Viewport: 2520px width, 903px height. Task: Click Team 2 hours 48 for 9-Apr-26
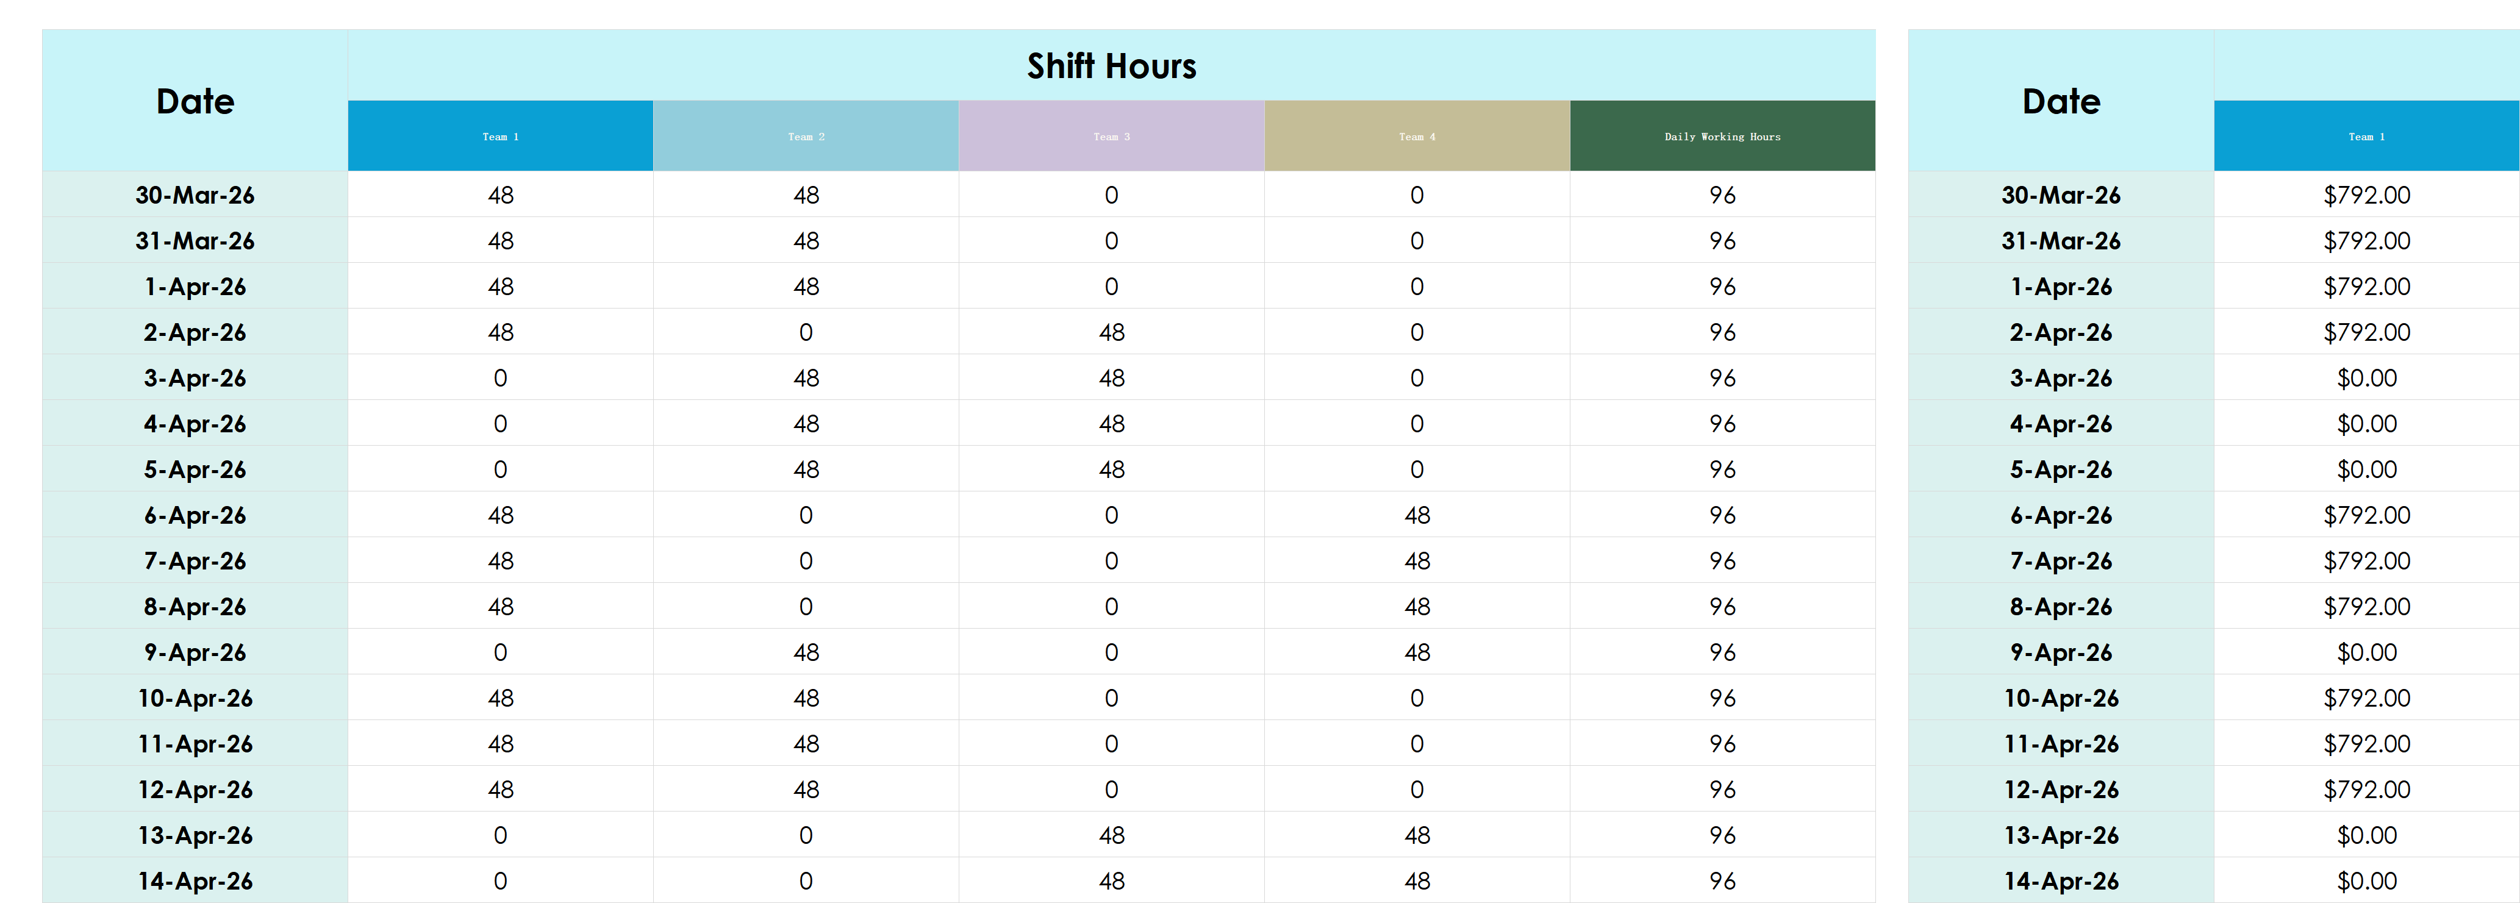click(x=806, y=652)
